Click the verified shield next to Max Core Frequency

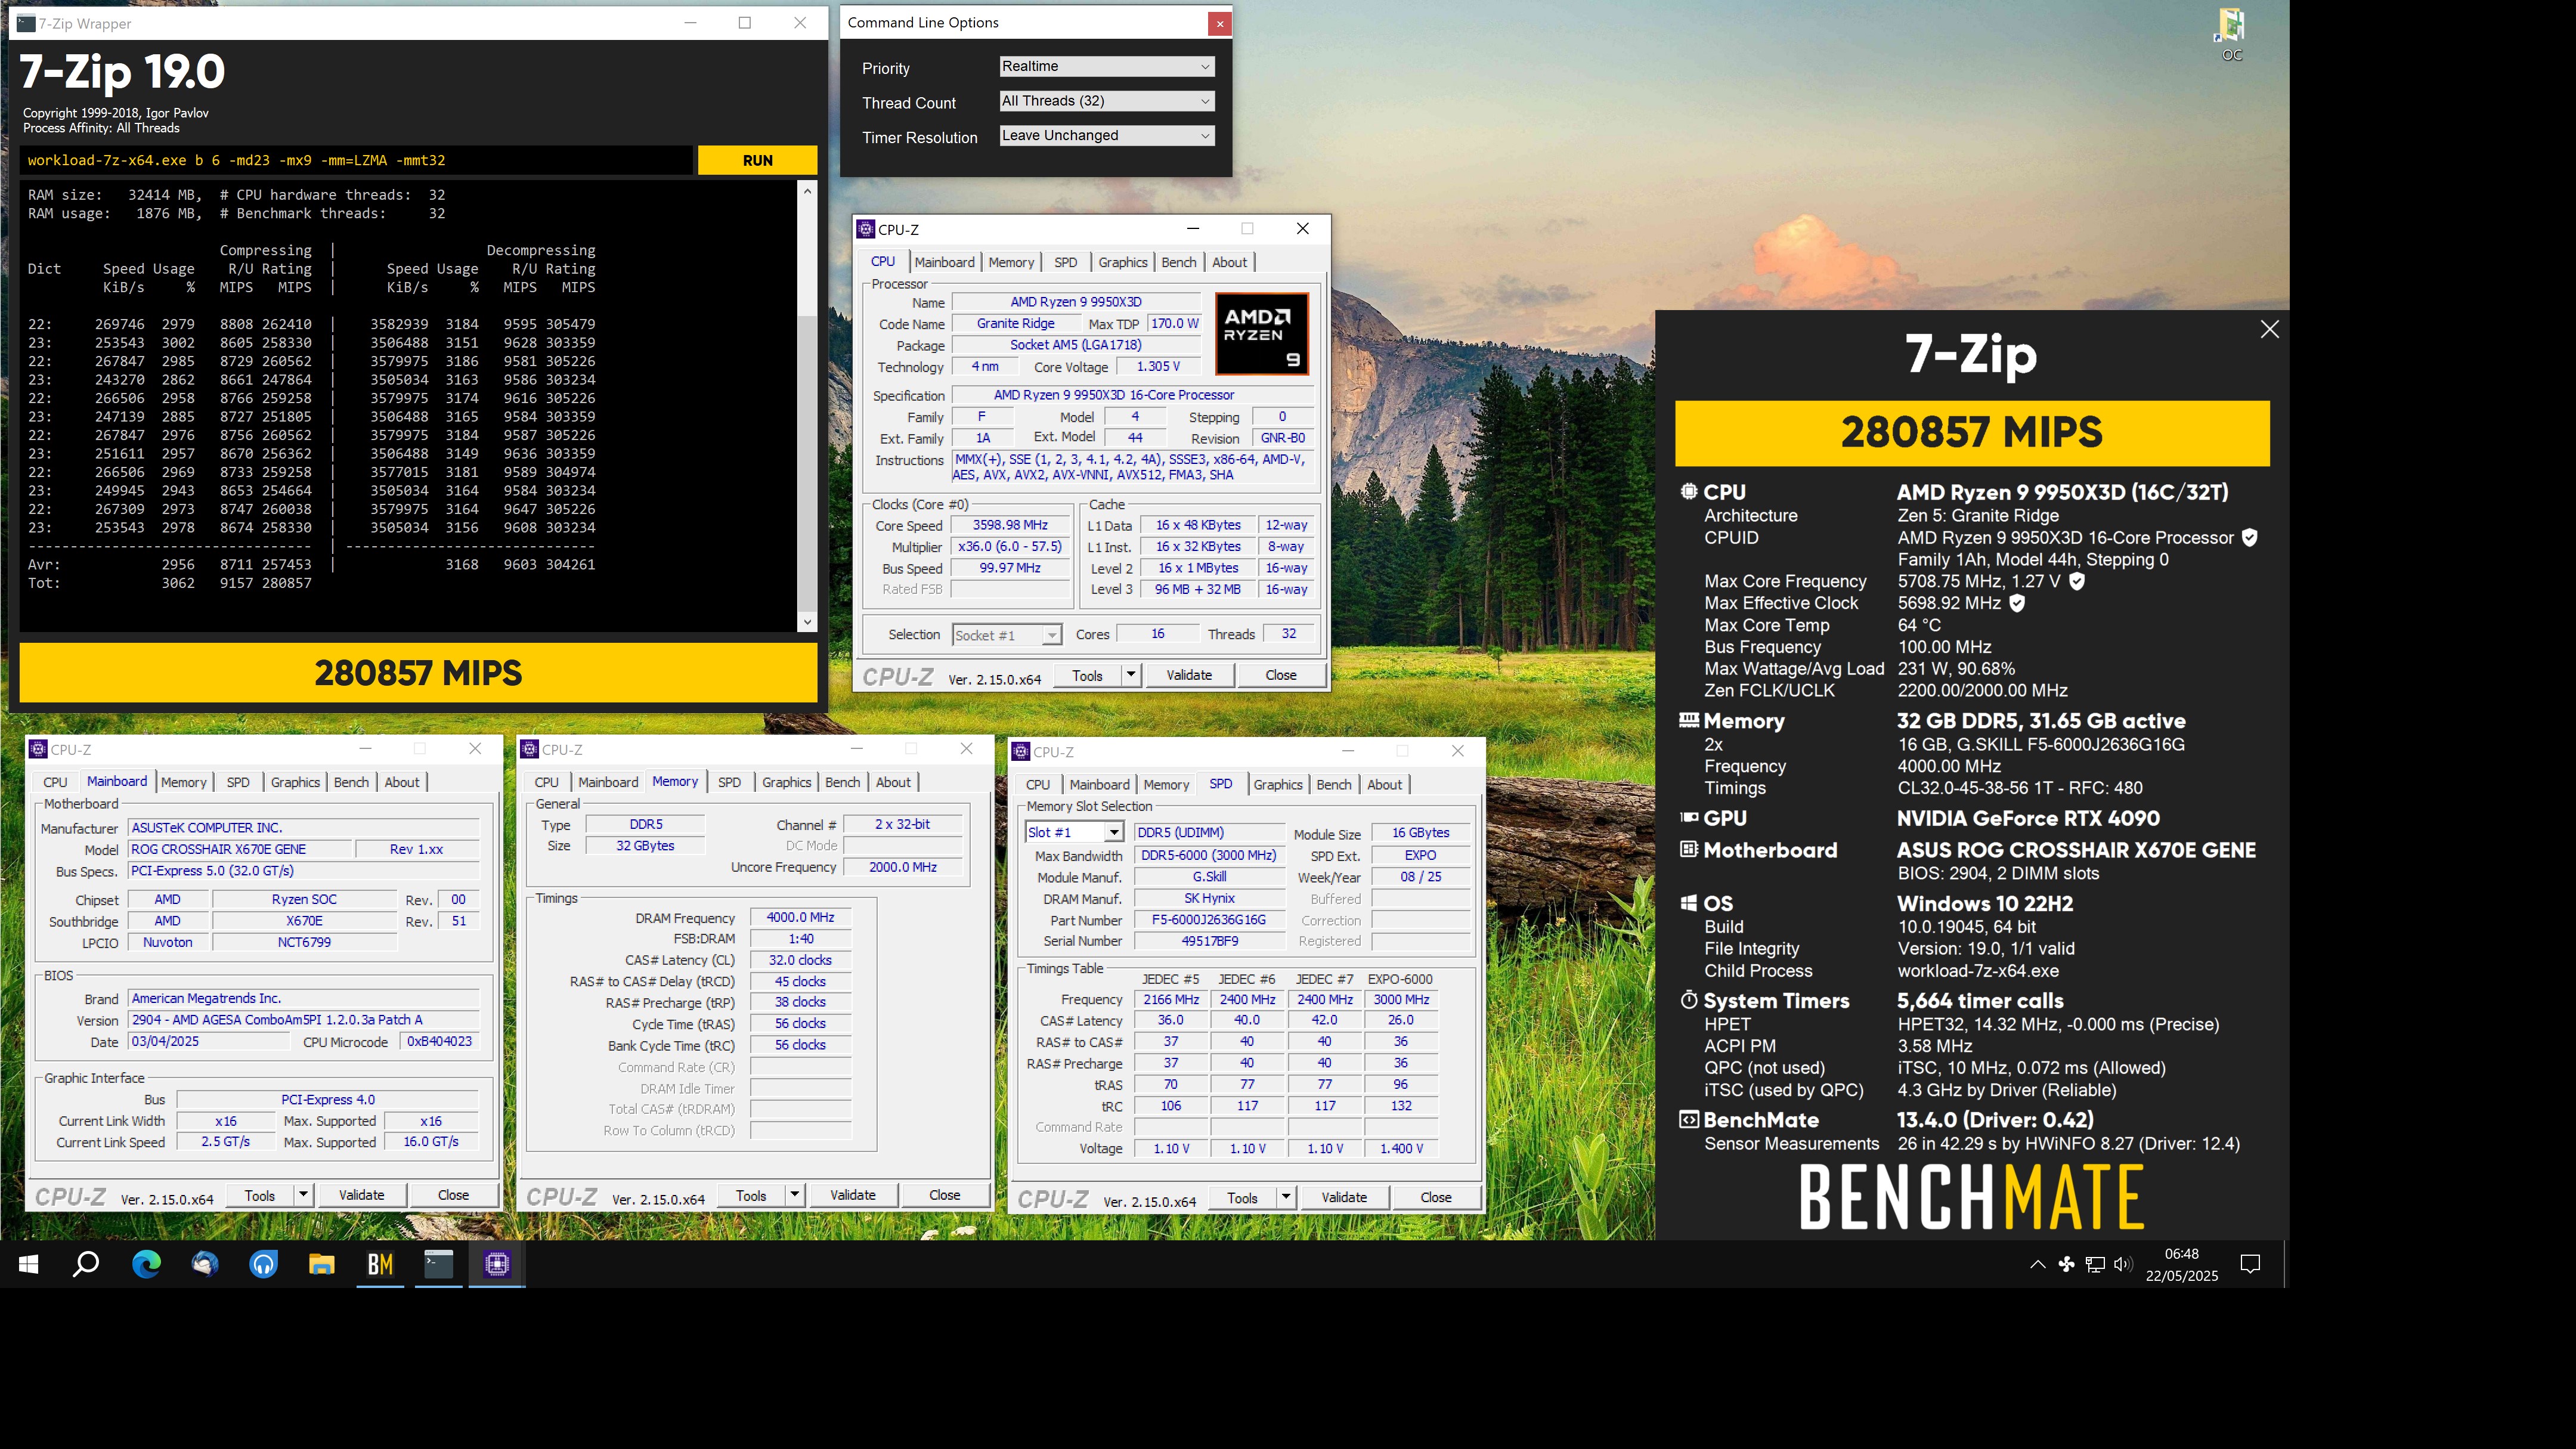point(2077,581)
